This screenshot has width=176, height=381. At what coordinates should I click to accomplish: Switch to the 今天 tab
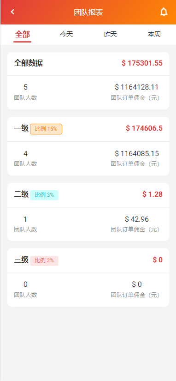click(x=66, y=34)
